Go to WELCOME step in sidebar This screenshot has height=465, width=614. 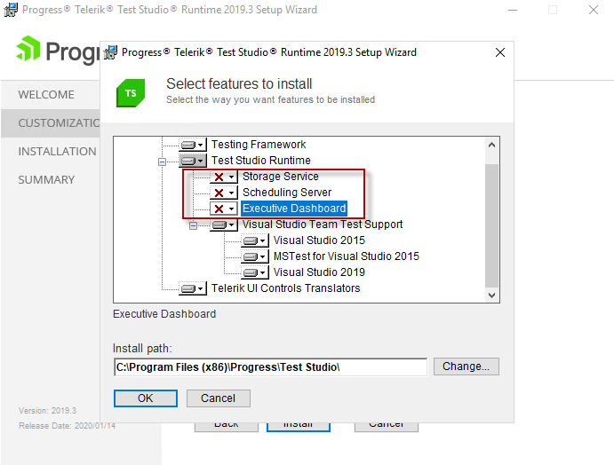pos(46,95)
